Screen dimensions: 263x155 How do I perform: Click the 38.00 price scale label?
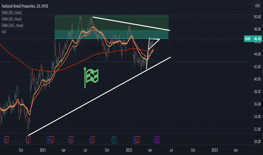[257, 92]
